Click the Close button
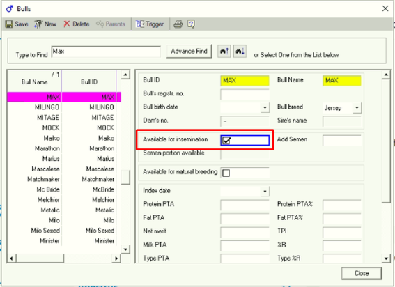Viewport: 395px width, 287px height. [362, 273]
